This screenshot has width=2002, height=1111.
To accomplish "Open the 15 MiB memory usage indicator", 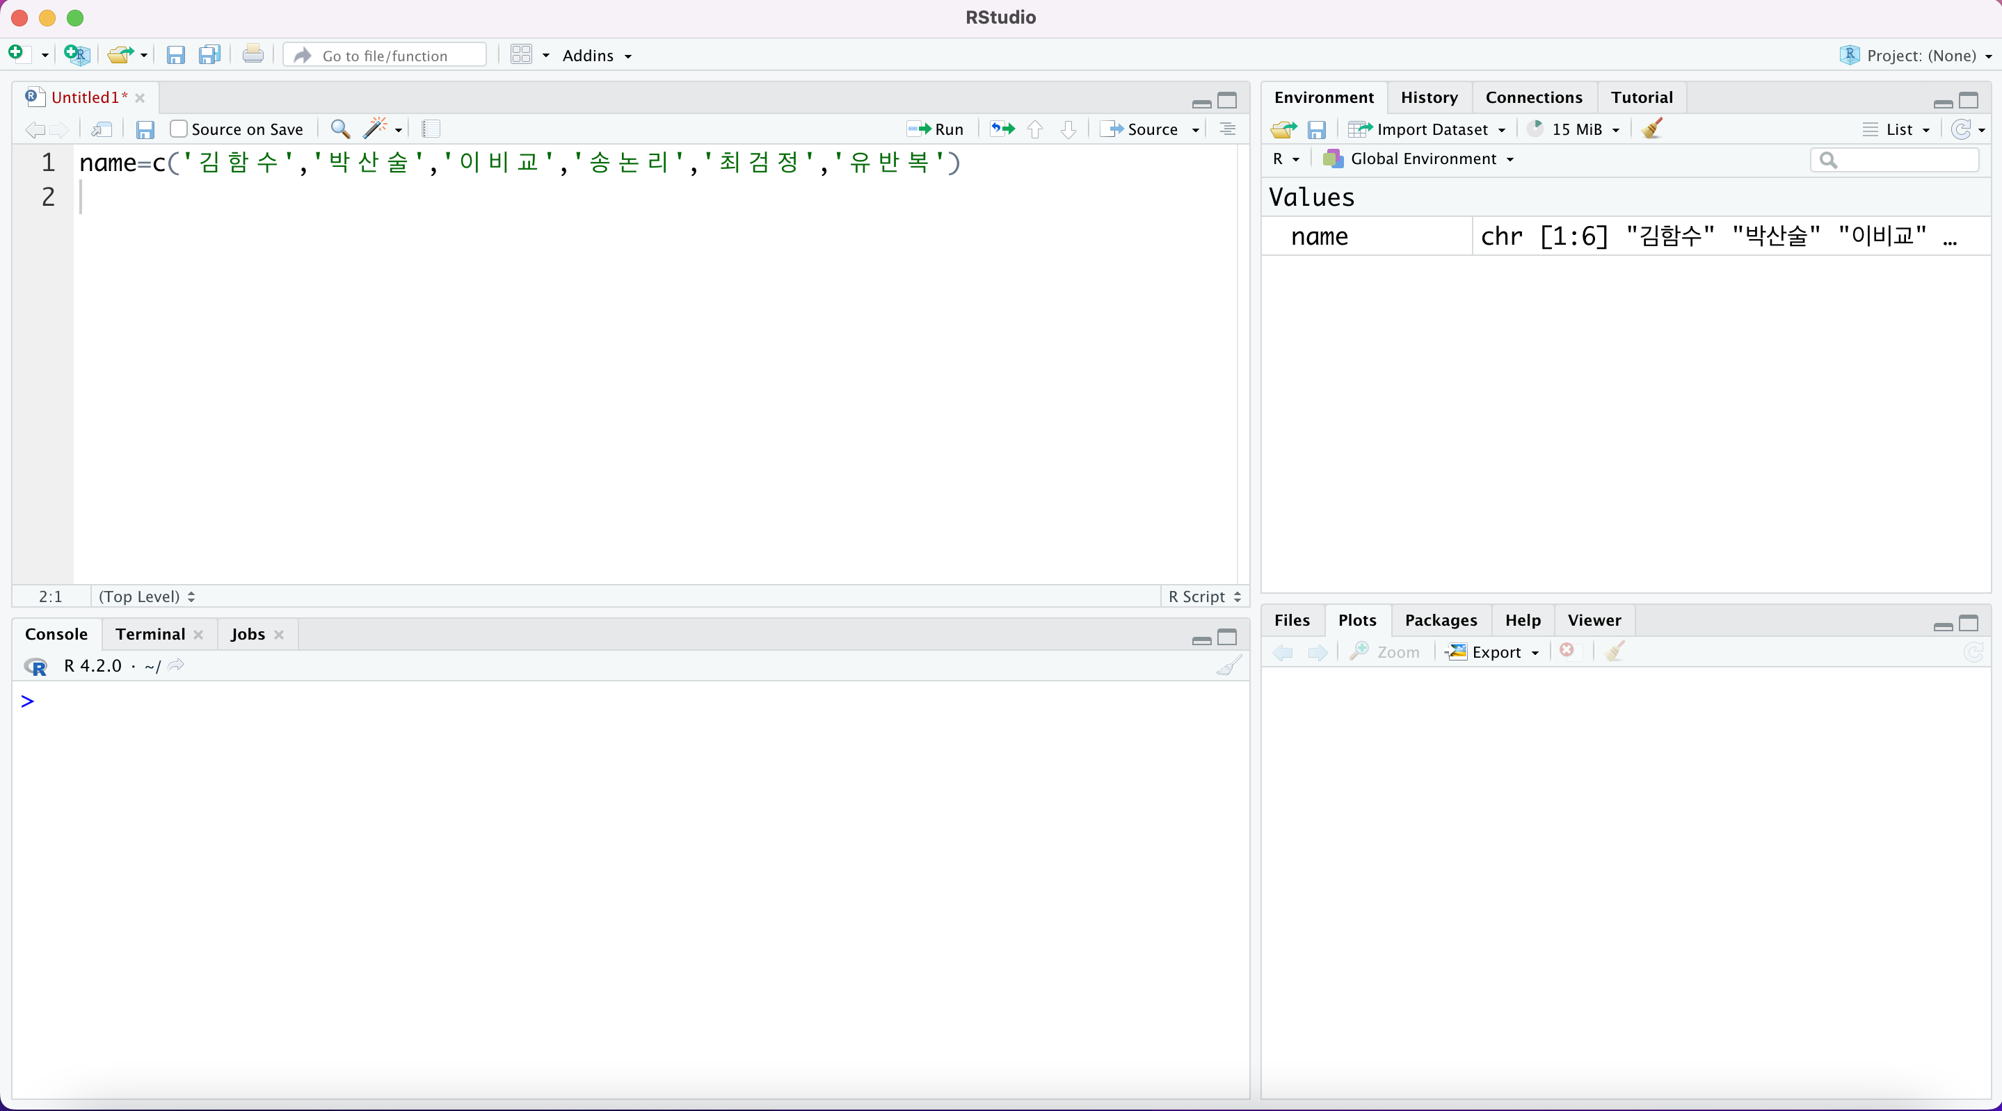I will 1575,129.
